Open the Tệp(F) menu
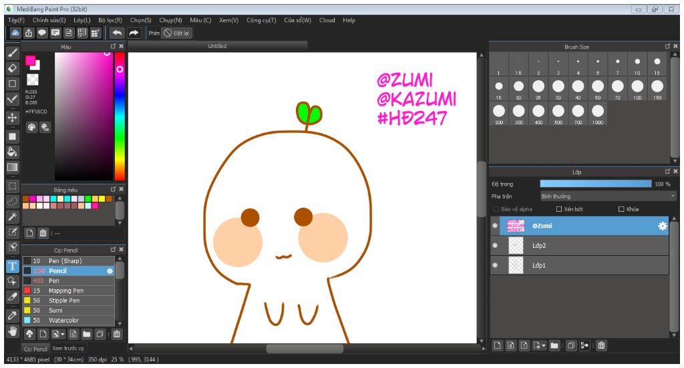The height and width of the screenshot is (368, 684). [16, 20]
